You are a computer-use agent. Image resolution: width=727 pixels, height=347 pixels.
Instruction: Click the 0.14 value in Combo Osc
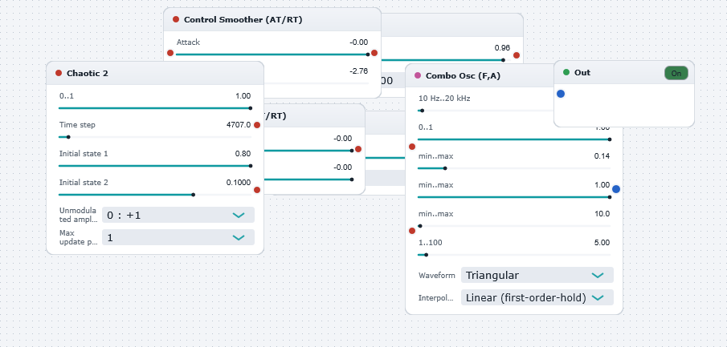pyautogui.click(x=602, y=156)
